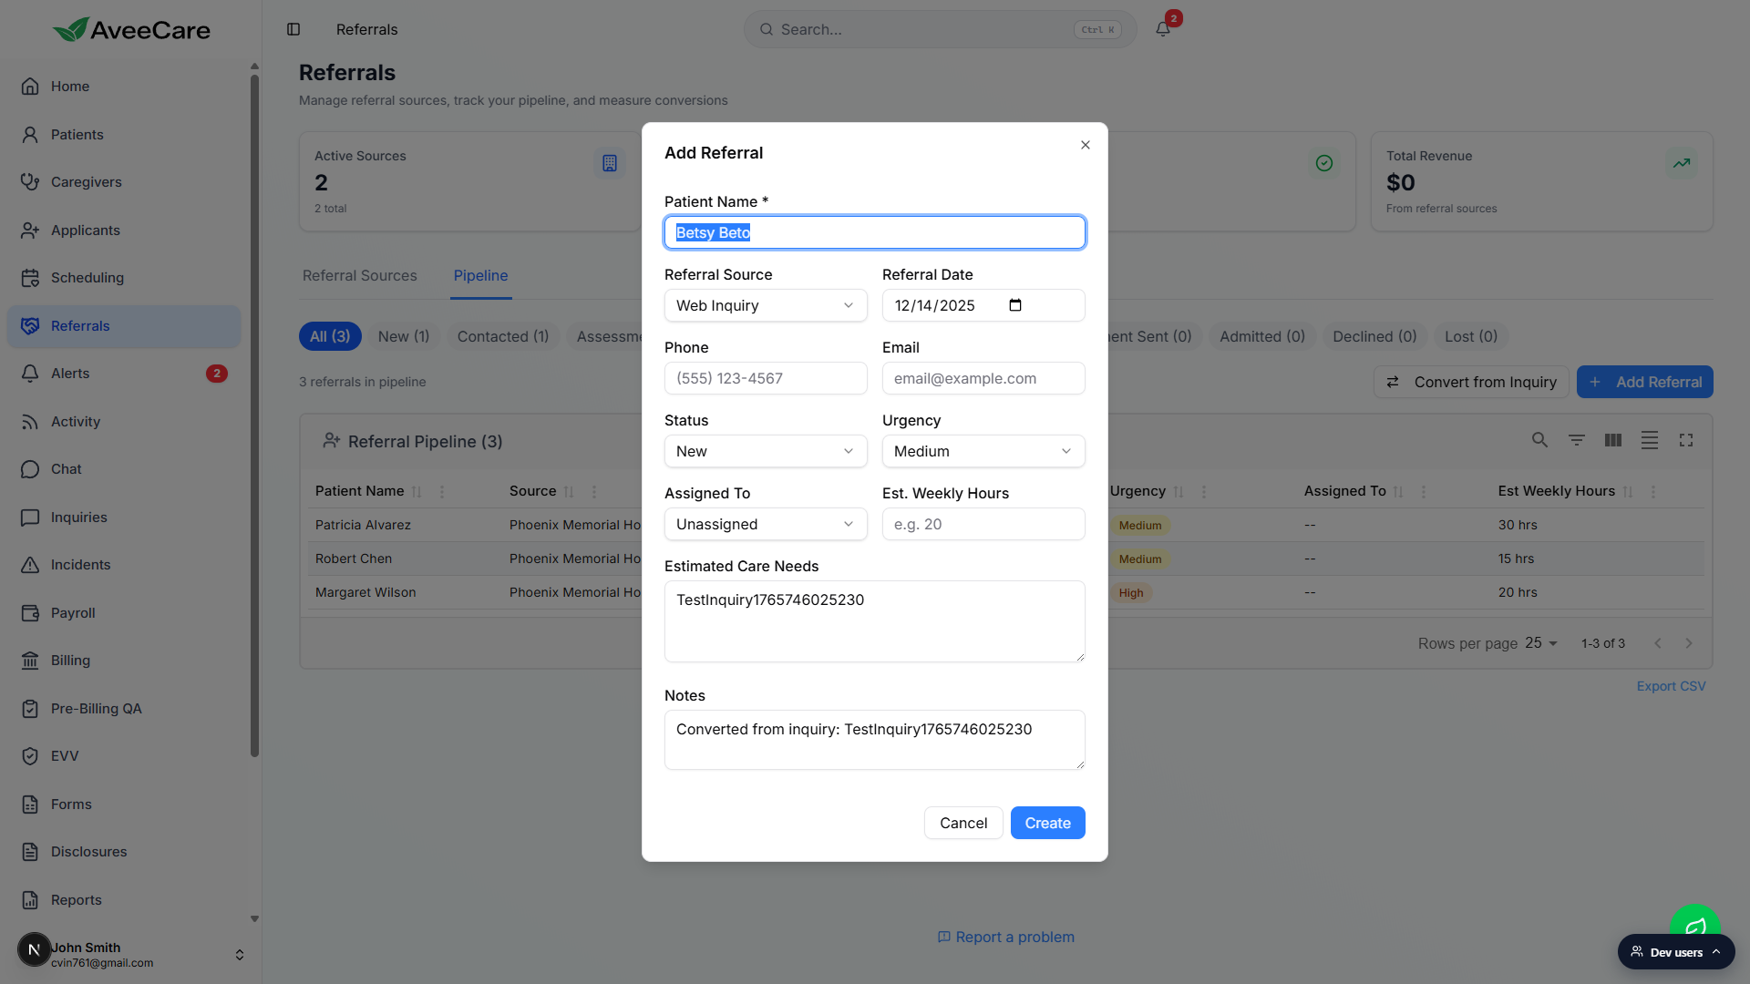1750x984 pixels.
Task: Filter pipeline by Declined (0)
Action: point(1374,336)
